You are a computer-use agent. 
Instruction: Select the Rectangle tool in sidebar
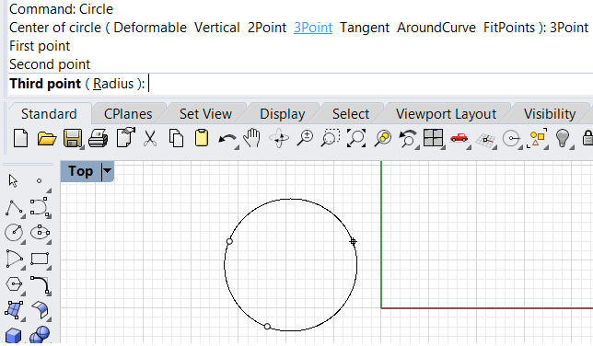tap(40, 259)
